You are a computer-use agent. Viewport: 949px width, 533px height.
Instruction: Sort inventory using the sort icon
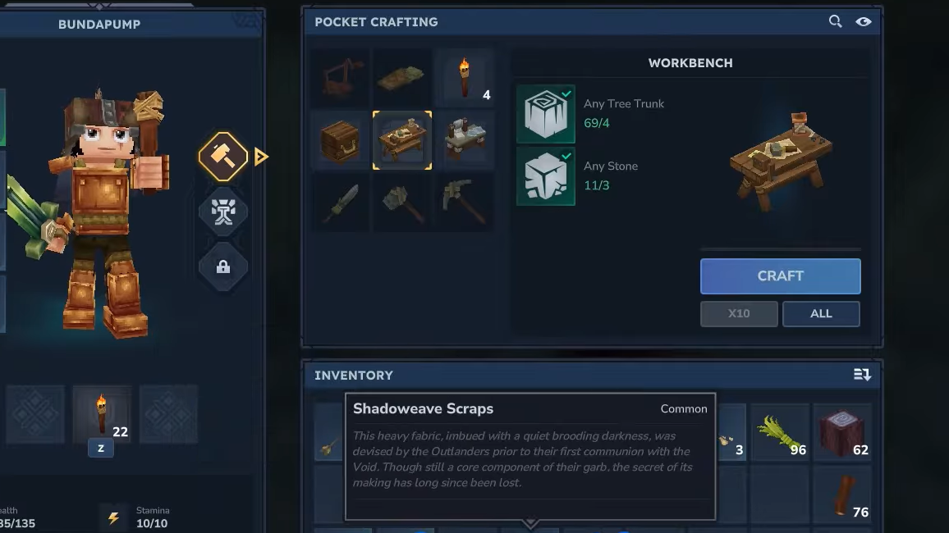click(862, 375)
